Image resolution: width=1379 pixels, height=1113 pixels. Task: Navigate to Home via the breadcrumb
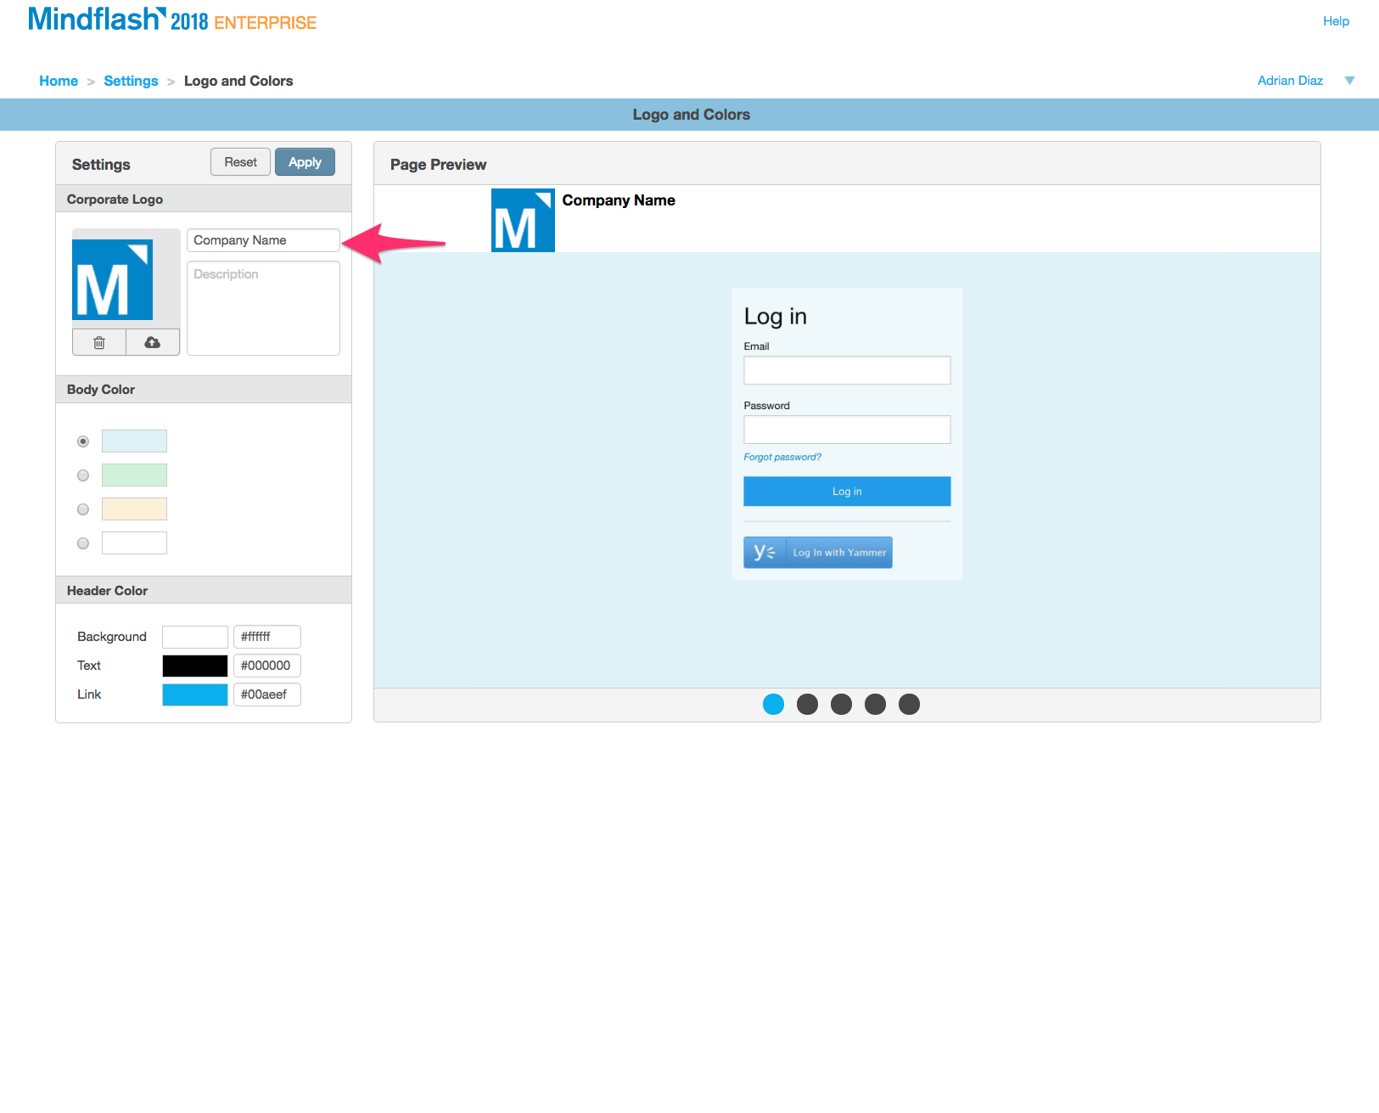coord(58,81)
